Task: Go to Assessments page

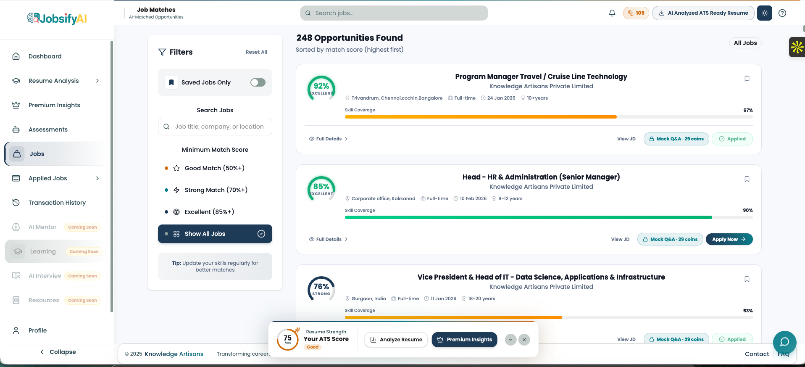Action: [55, 129]
